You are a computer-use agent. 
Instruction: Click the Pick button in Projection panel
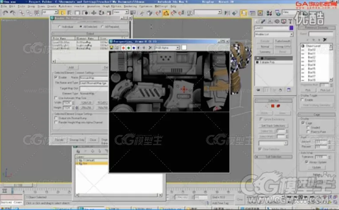(308, 90)
